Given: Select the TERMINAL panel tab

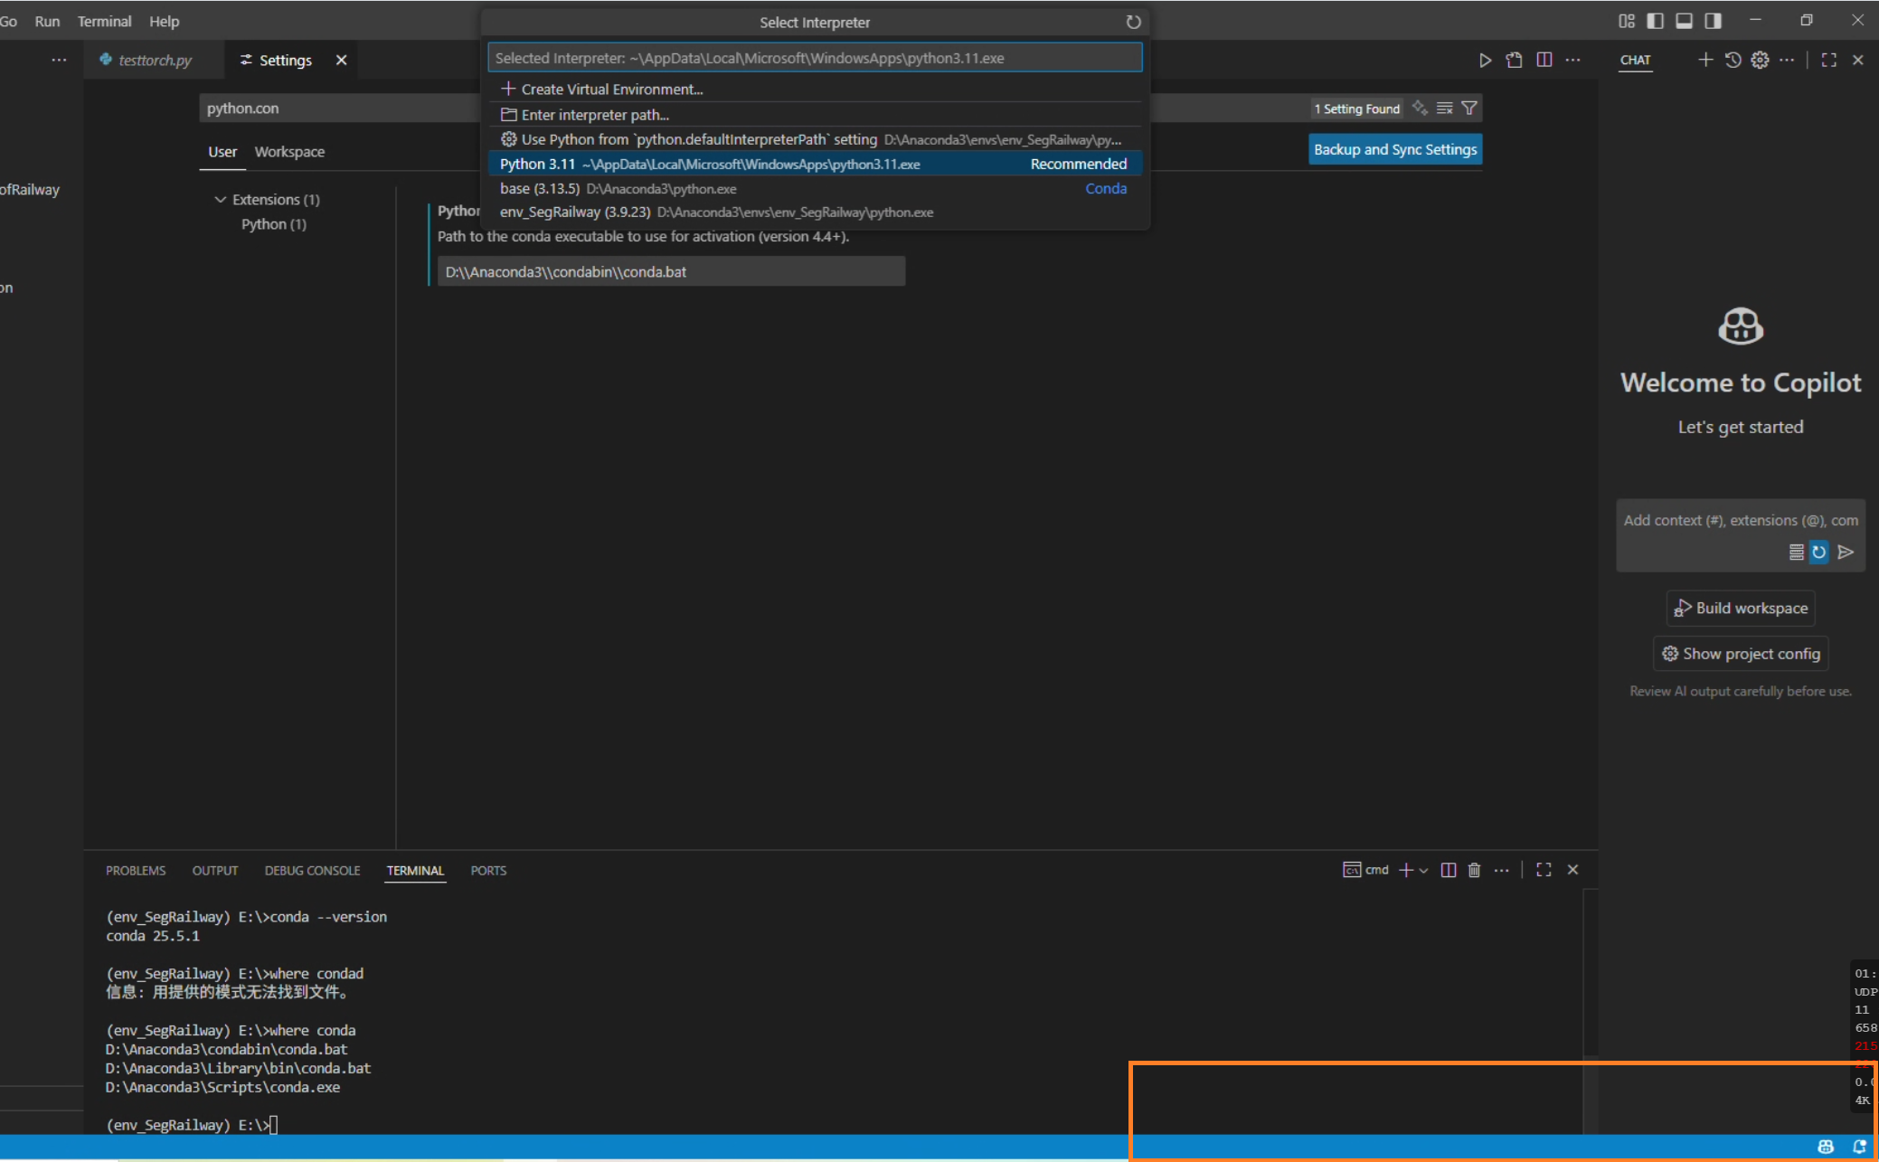Looking at the screenshot, I should [x=416, y=871].
